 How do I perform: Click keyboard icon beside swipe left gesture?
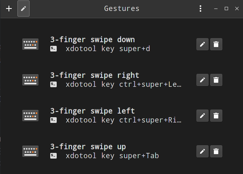tap(30, 116)
